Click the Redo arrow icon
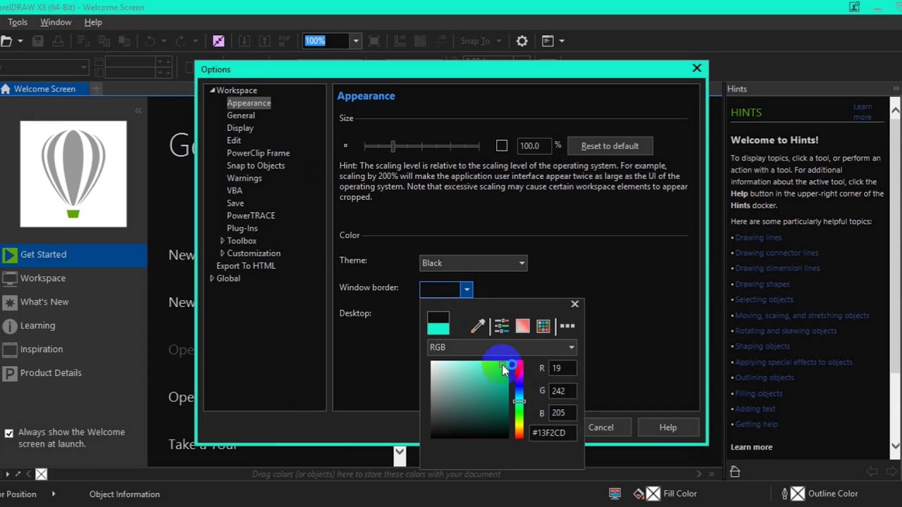This screenshot has height=507, width=902. 181,41
